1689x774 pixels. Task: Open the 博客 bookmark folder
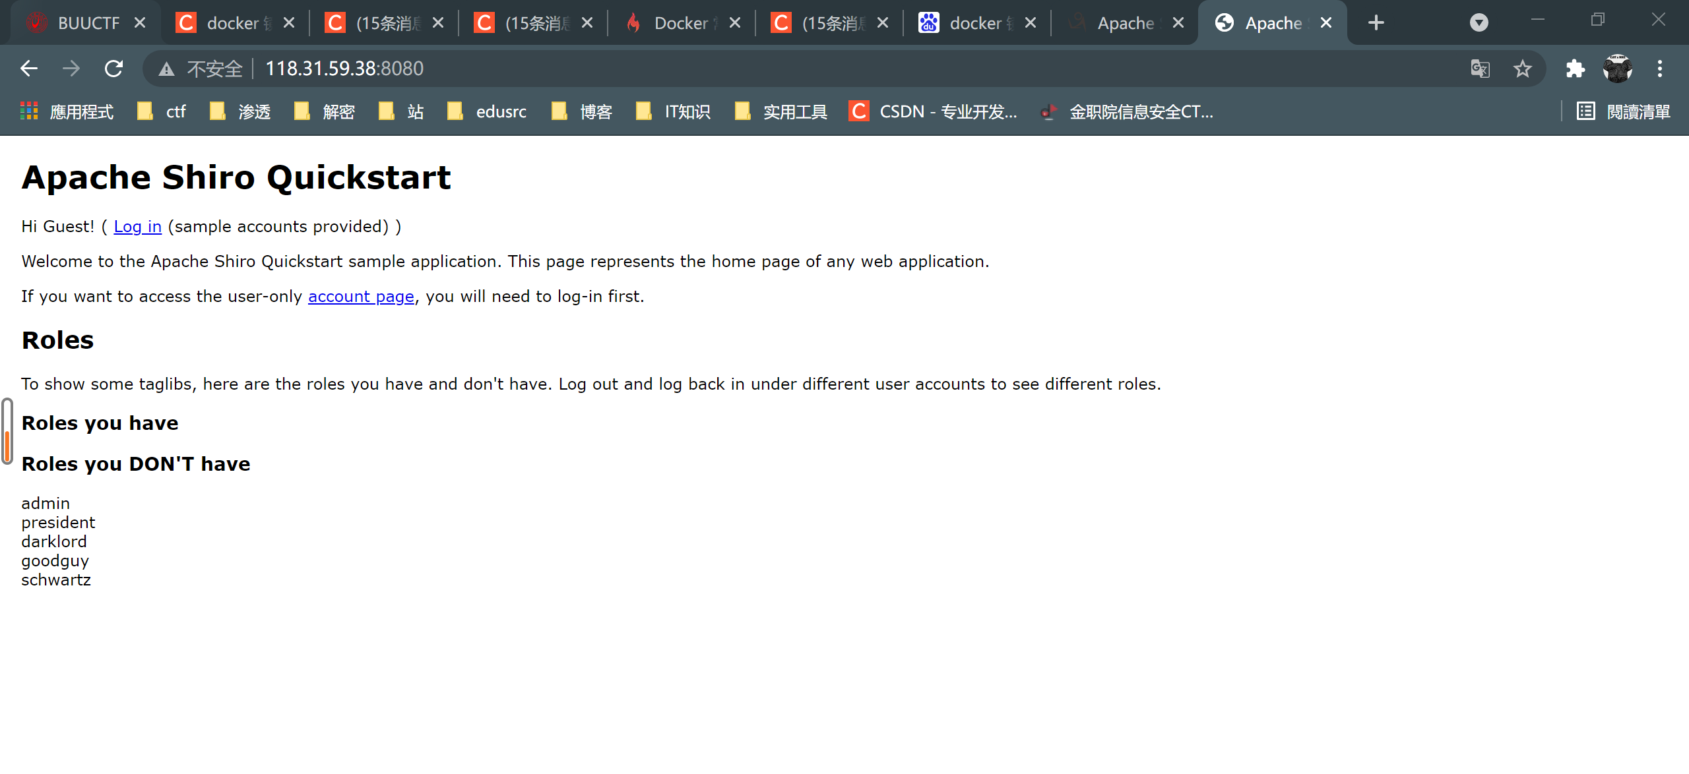click(582, 111)
